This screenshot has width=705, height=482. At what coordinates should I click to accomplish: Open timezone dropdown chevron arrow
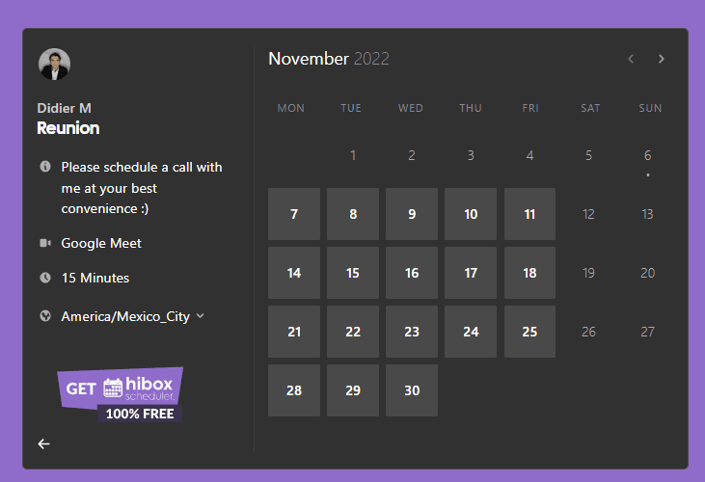coord(200,316)
